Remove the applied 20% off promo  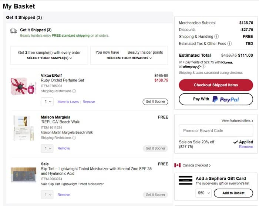246,147
